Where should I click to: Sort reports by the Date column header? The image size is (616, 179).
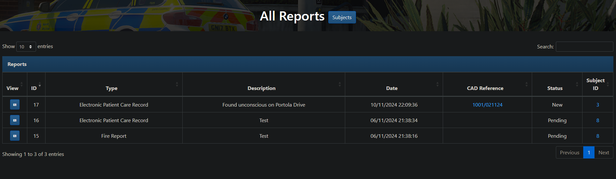pos(392,88)
